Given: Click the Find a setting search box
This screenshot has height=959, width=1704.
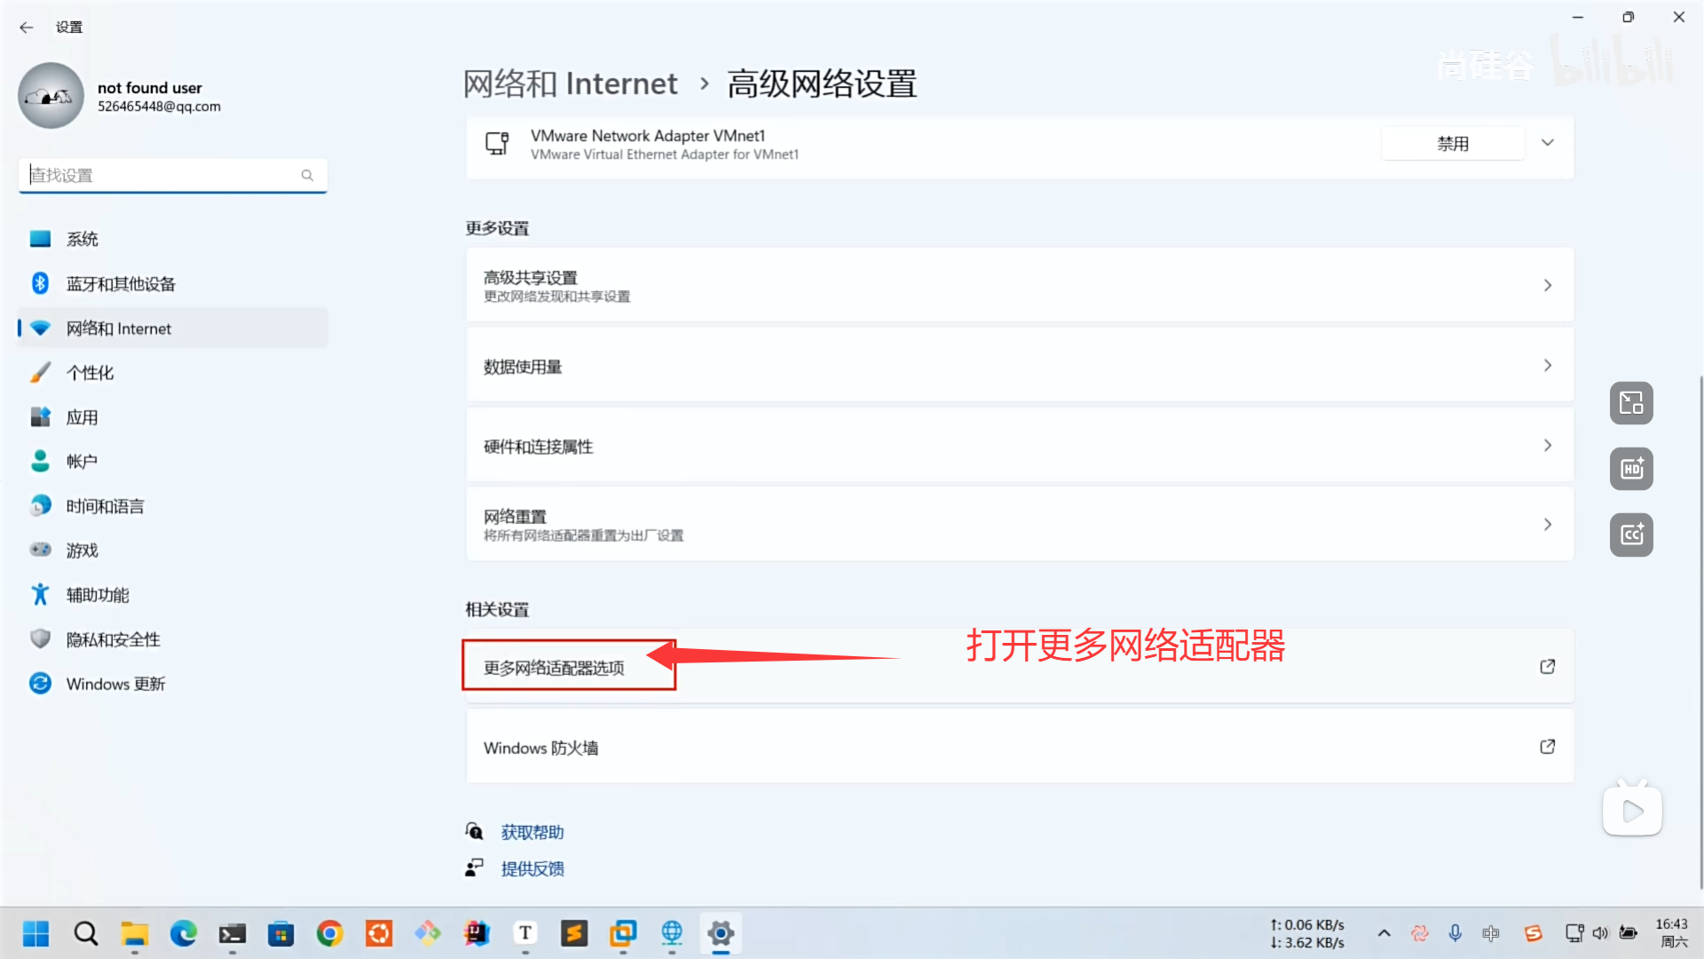Looking at the screenshot, I should tap(164, 175).
